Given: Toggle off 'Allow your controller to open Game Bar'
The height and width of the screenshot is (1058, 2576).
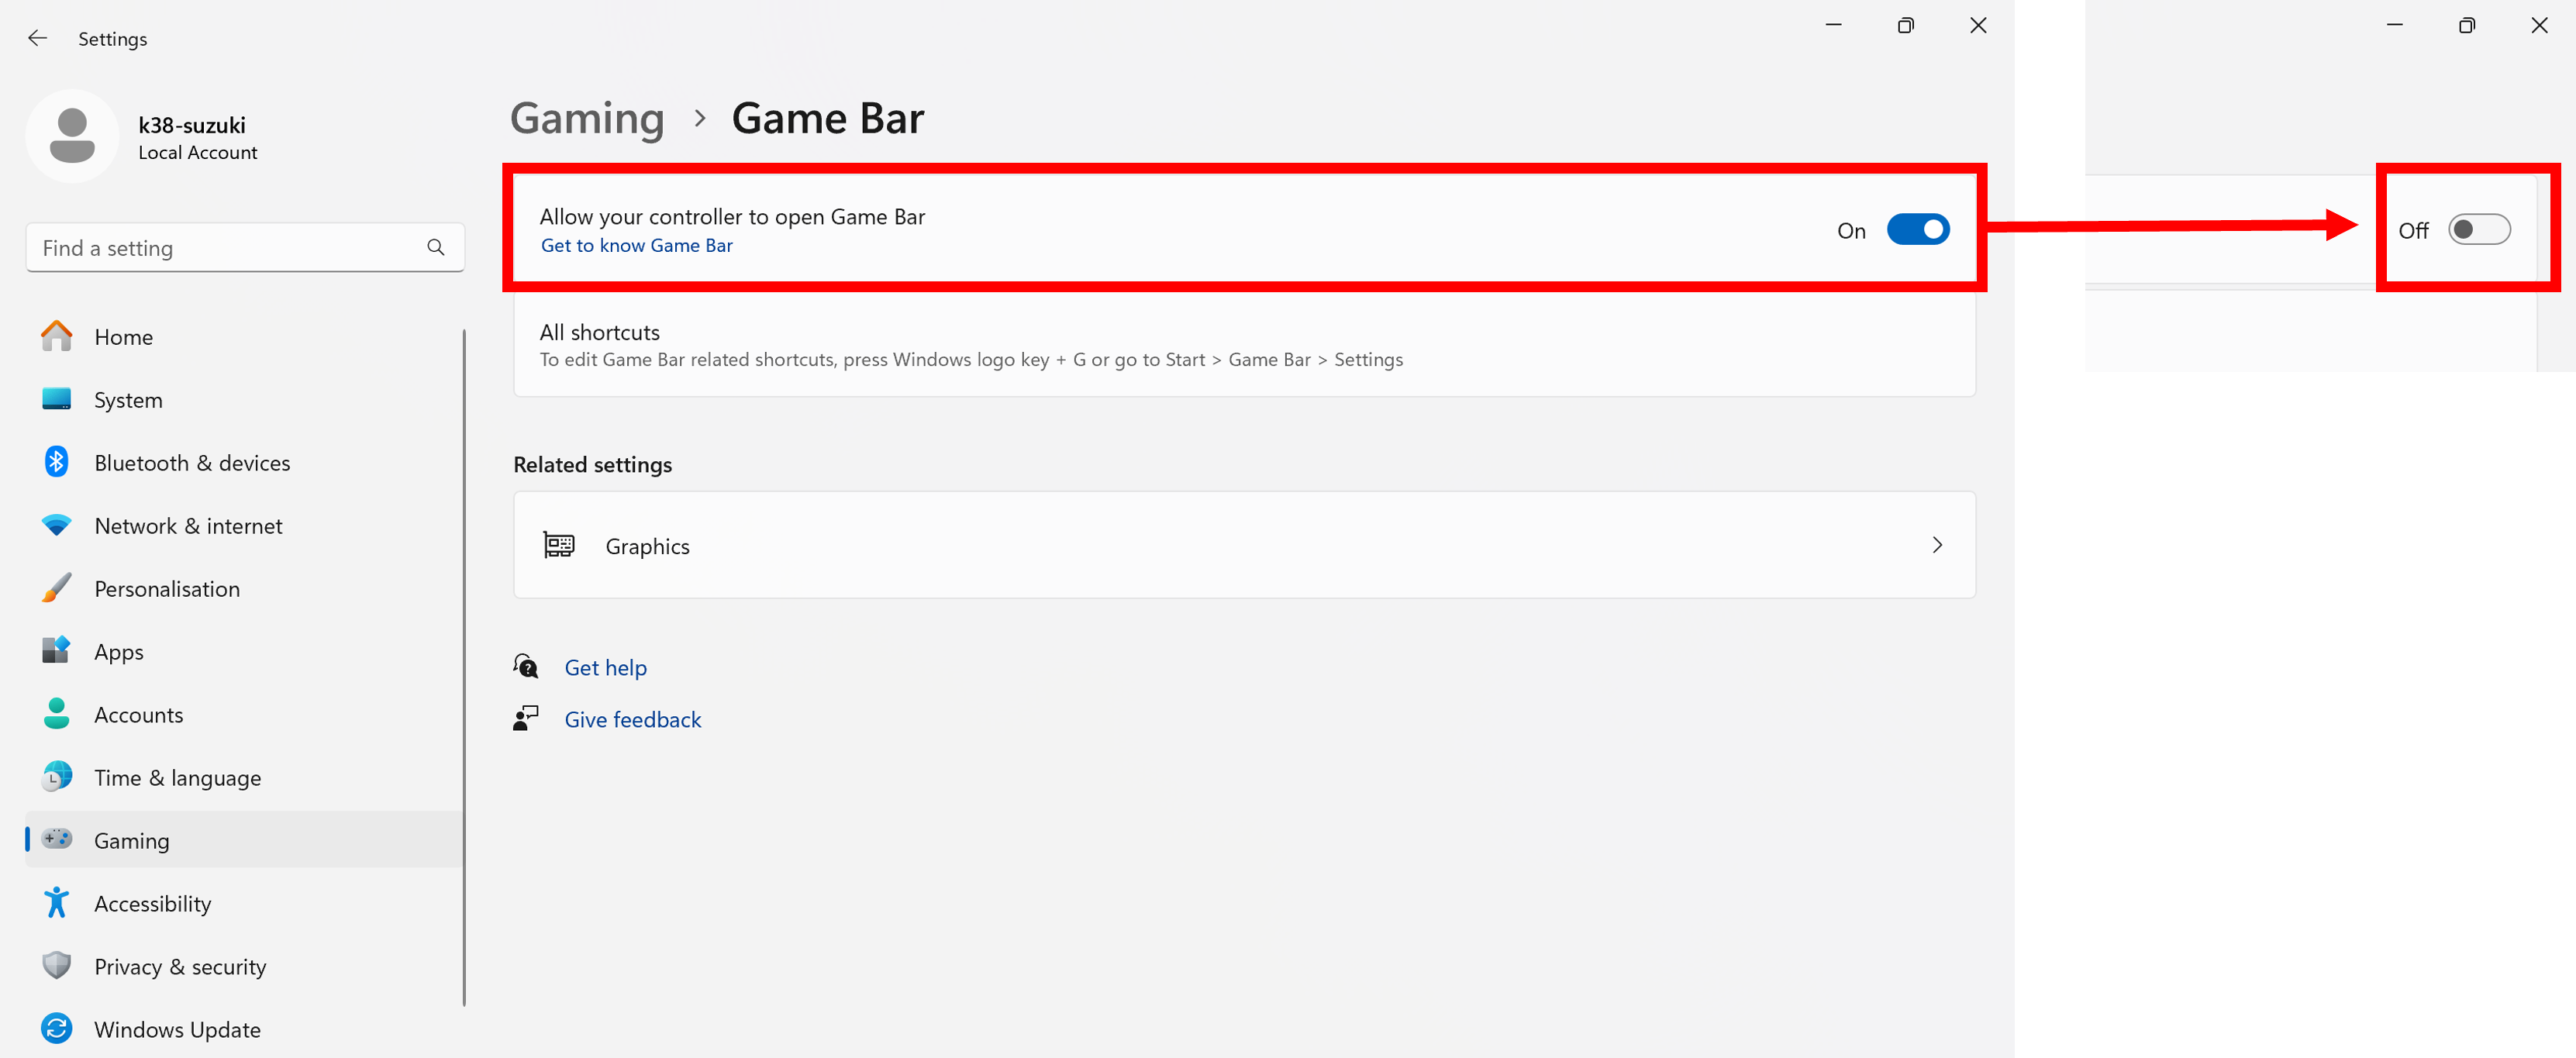Looking at the screenshot, I should click(1917, 229).
